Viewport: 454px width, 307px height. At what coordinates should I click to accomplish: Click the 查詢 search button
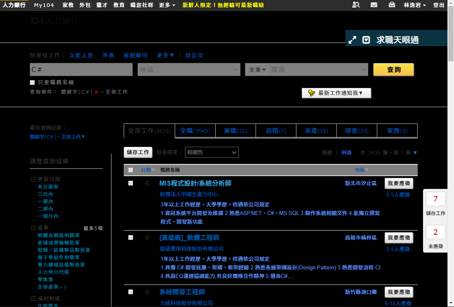pyautogui.click(x=393, y=69)
